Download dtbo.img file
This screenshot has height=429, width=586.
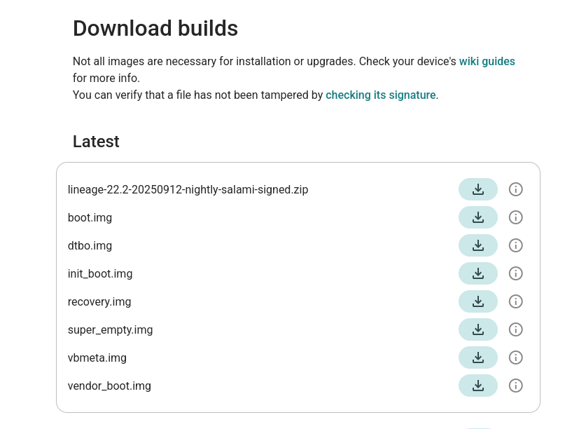[x=478, y=245]
